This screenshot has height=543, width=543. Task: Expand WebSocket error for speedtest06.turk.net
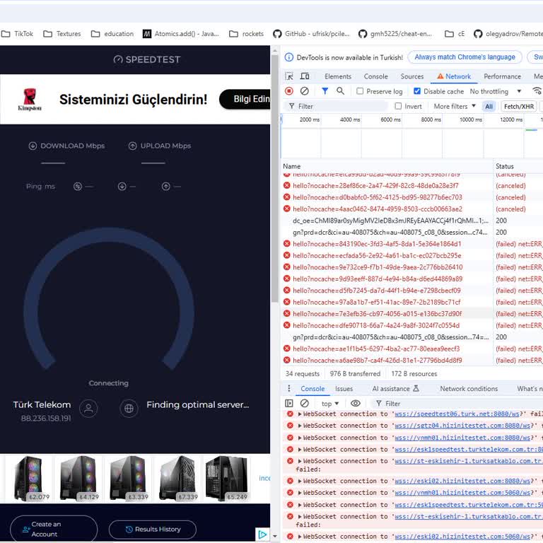pos(300,414)
